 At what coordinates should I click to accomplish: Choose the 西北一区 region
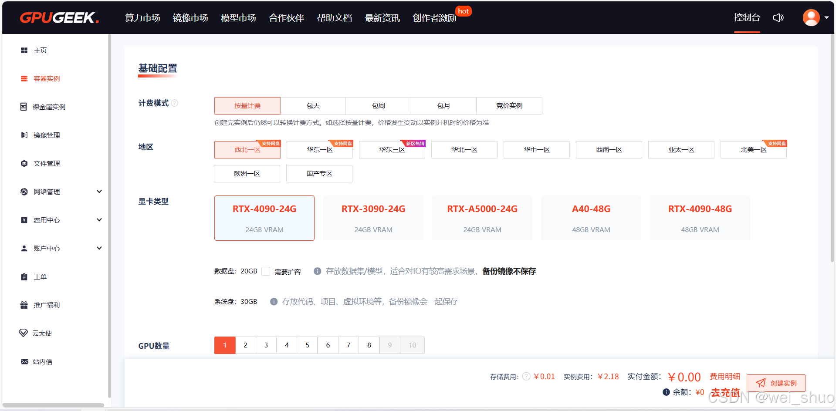[247, 150]
